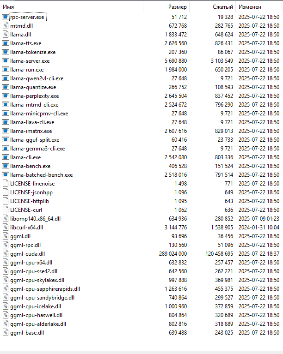Select the file name ggml-cpu-sapphirerapids.dll
Image resolution: width=283 pixels, height=354 pixels.
coord(45,289)
